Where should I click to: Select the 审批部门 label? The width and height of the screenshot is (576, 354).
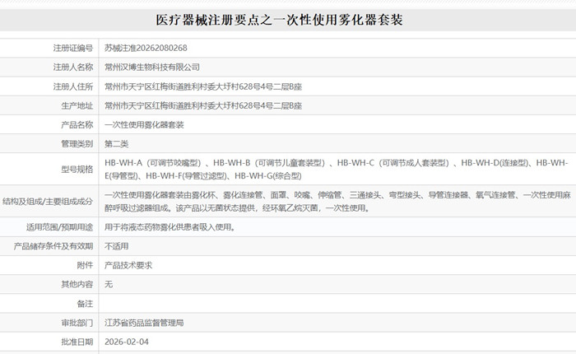[x=77, y=323]
